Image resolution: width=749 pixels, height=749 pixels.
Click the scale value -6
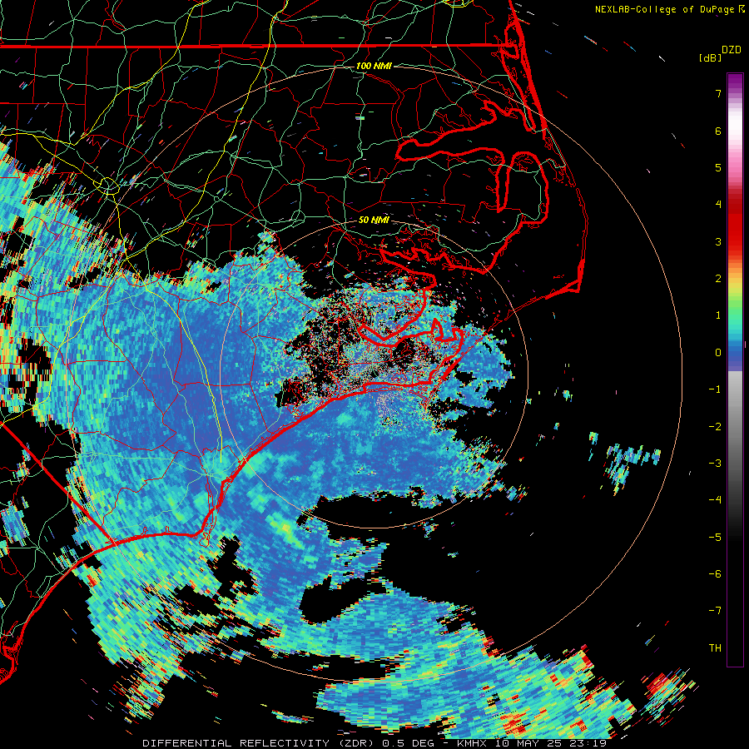pos(715,574)
